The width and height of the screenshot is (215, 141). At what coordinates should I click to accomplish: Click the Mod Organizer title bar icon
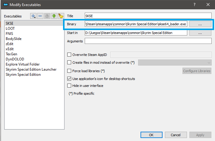pos(6,5)
